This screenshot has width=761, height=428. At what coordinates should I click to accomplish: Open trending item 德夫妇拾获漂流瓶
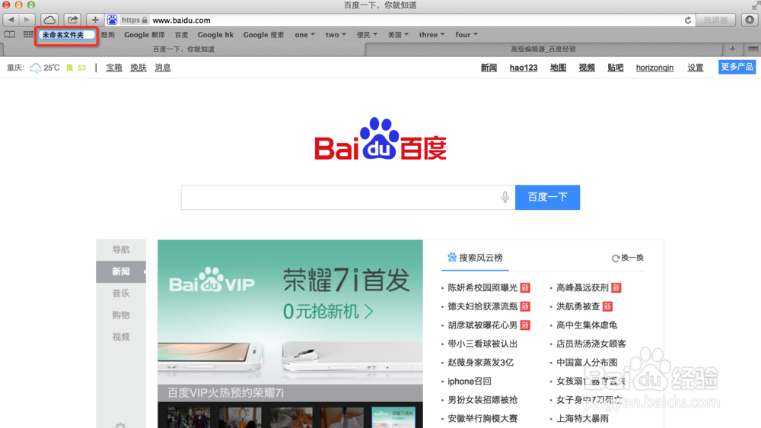(x=482, y=306)
